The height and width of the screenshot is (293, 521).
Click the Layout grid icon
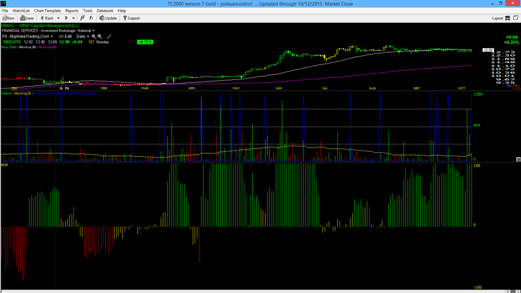point(508,18)
